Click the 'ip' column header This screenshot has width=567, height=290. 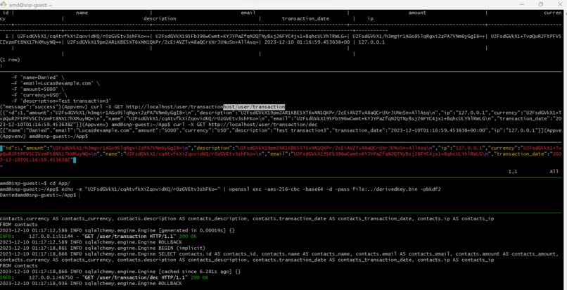[370, 18]
